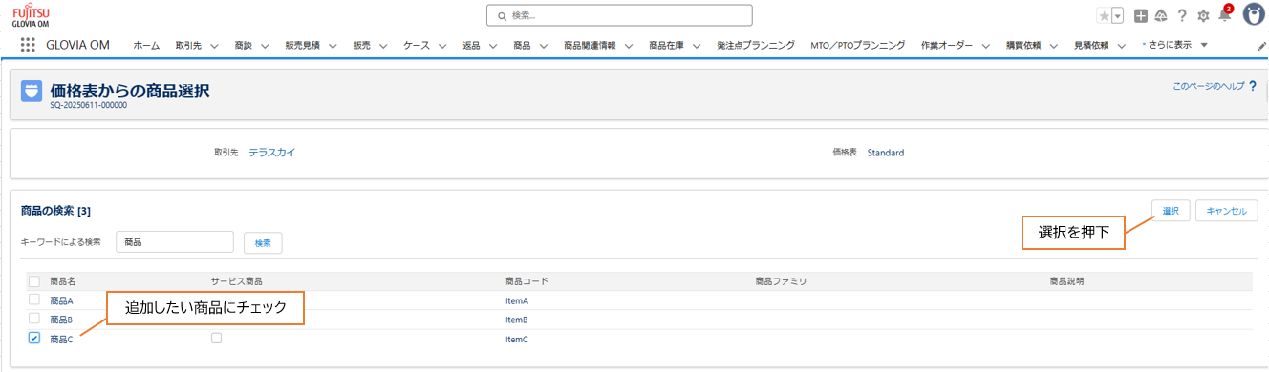1269x372 pixels.
Task: Open the テラスカイ account link
Action: [x=272, y=153]
